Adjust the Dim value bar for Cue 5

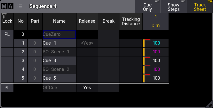pos(144,78)
